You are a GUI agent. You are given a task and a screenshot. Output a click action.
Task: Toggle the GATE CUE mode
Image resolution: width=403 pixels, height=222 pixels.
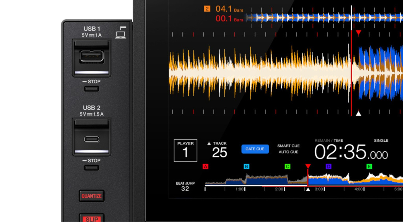(255, 149)
